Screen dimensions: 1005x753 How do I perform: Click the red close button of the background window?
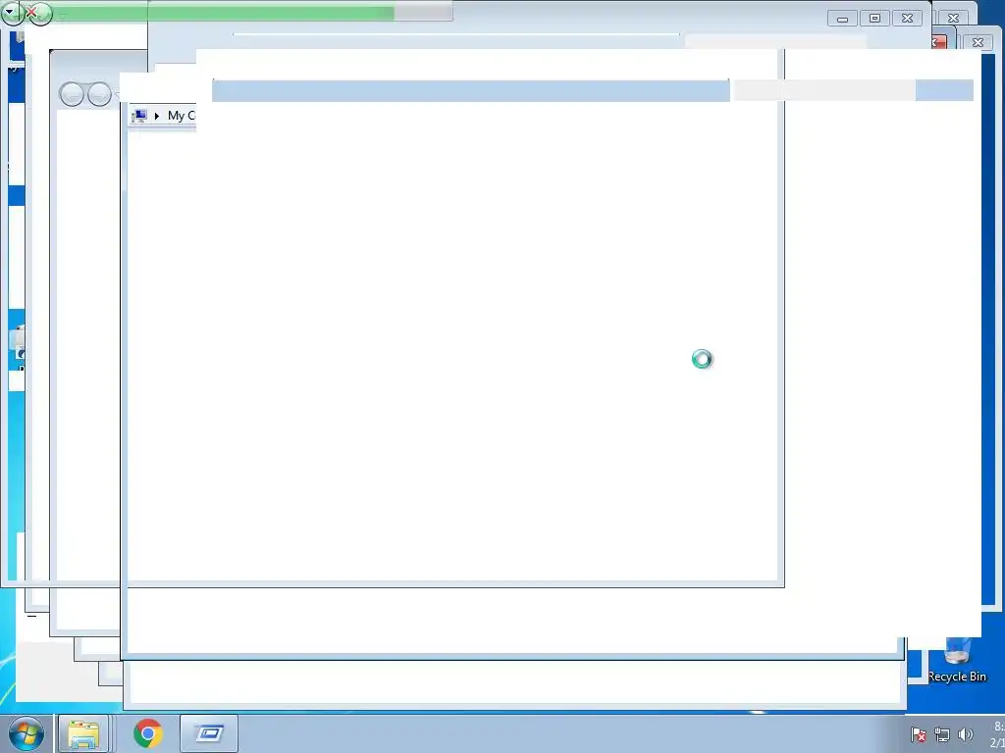pyautogui.click(x=937, y=42)
